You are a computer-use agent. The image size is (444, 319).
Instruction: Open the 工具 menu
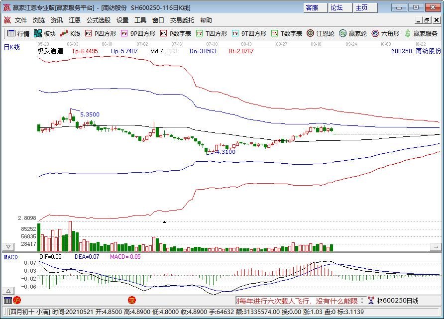click(140, 20)
